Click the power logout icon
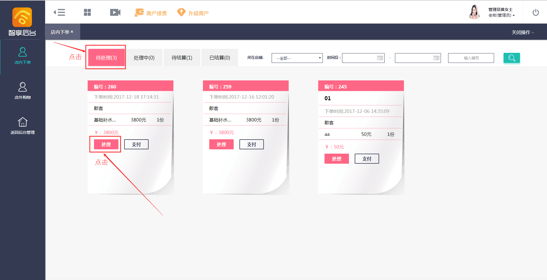The height and width of the screenshot is (280, 547). pos(536,12)
